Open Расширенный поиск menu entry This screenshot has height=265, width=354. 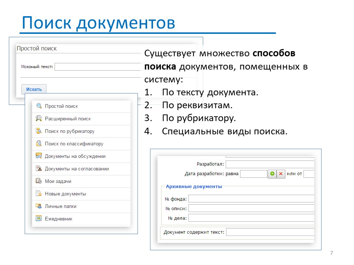coord(81,119)
